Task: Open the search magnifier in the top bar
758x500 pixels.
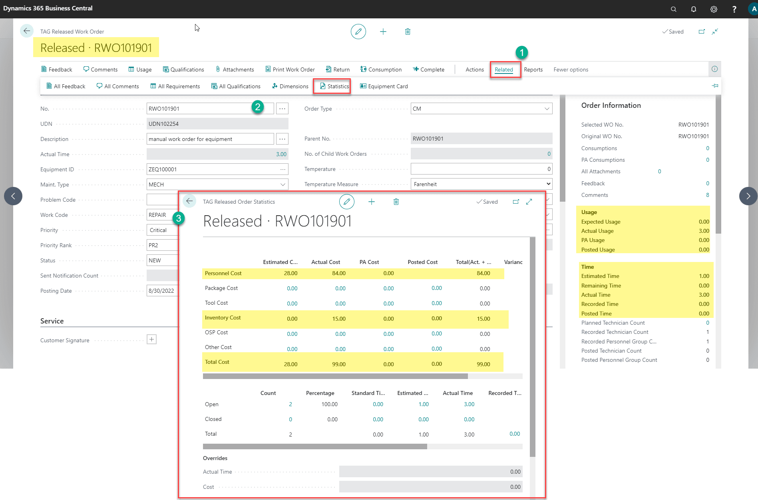Action: tap(673, 9)
